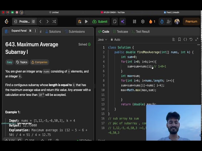202x151 pixels.
Task: Open the layout grid icon
Action: point(134,21)
